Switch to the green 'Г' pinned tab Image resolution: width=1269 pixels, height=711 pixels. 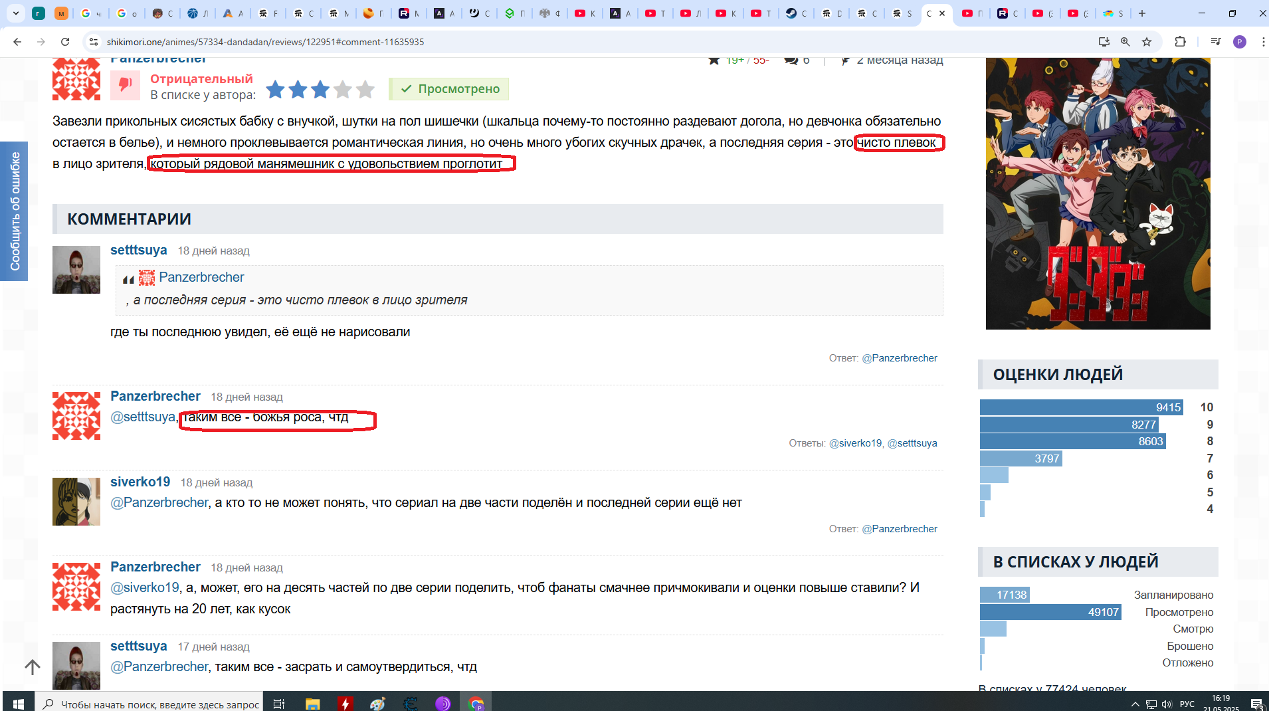(39, 13)
